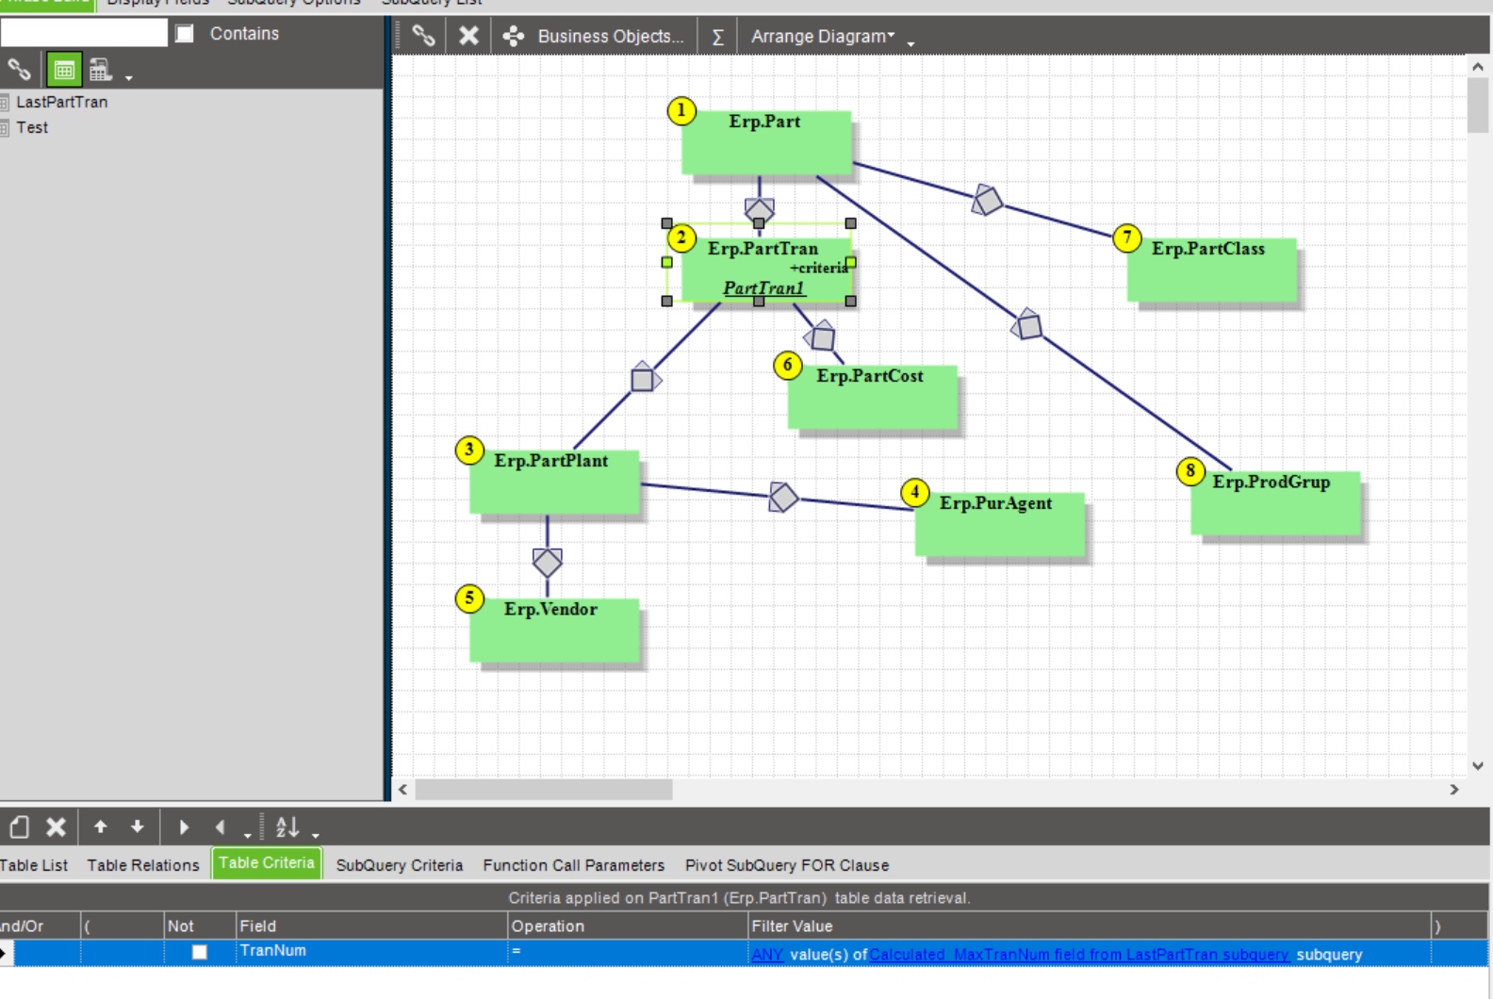Image resolution: width=1493 pixels, height=999 pixels.
Task: Open the Arrange Diagram dropdown
Action: coord(822,36)
